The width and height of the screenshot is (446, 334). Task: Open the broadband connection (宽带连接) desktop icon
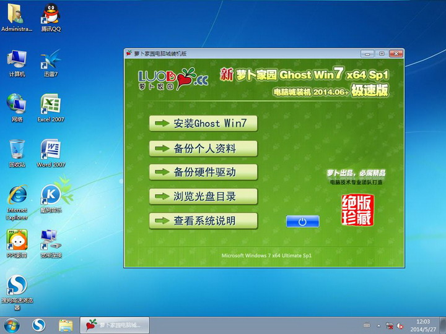51,240
